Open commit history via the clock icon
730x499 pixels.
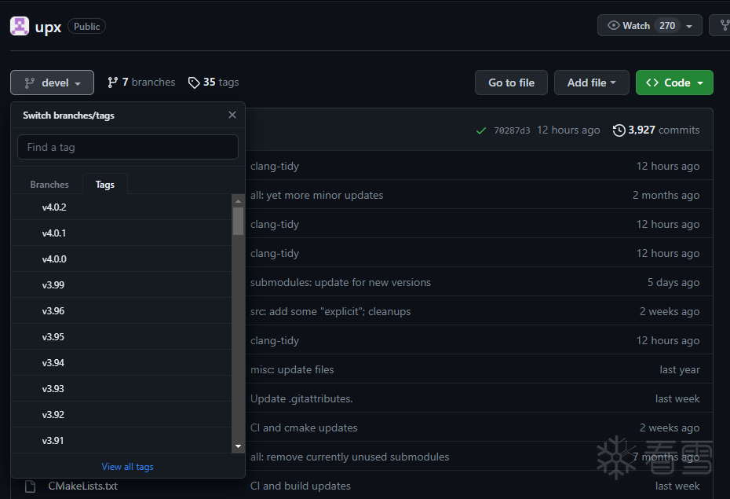(x=619, y=130)
